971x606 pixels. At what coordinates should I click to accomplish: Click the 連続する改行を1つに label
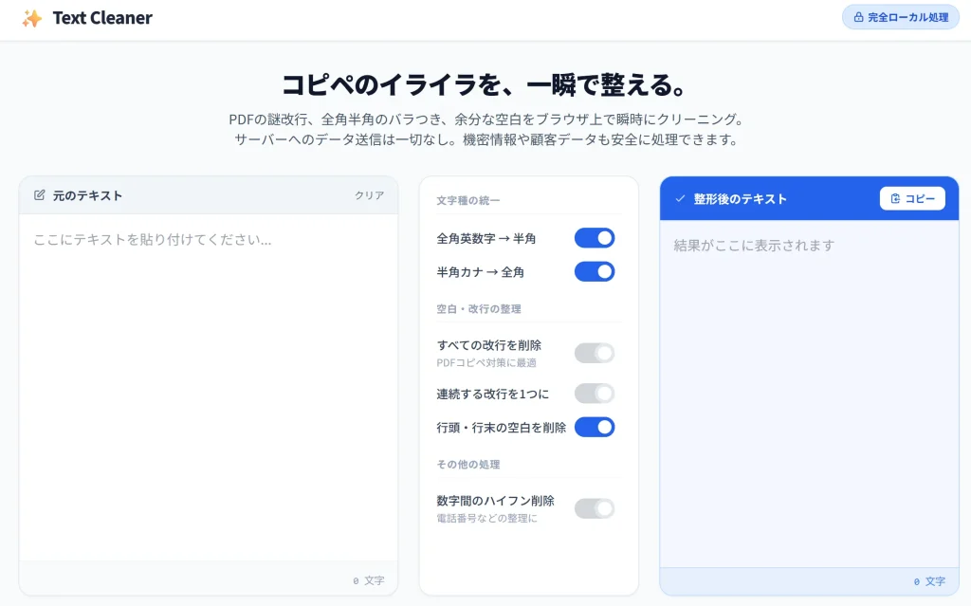[x=492, y=395]
